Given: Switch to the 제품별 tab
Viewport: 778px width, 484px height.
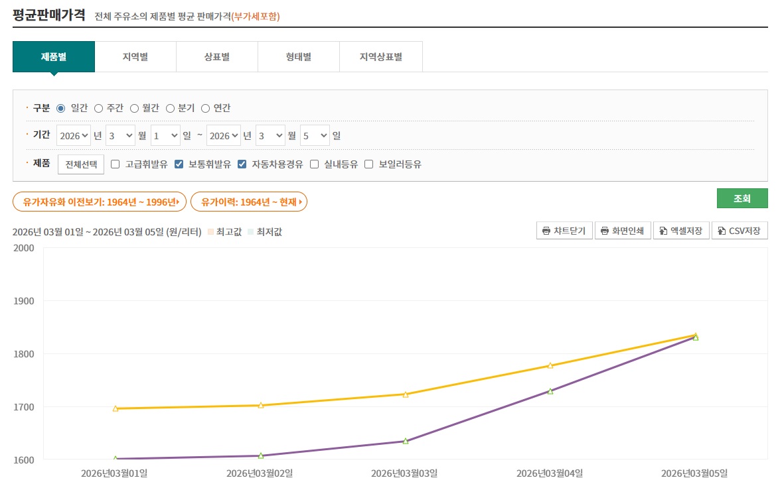Looking at the screenshot, I should coord(54,57).
